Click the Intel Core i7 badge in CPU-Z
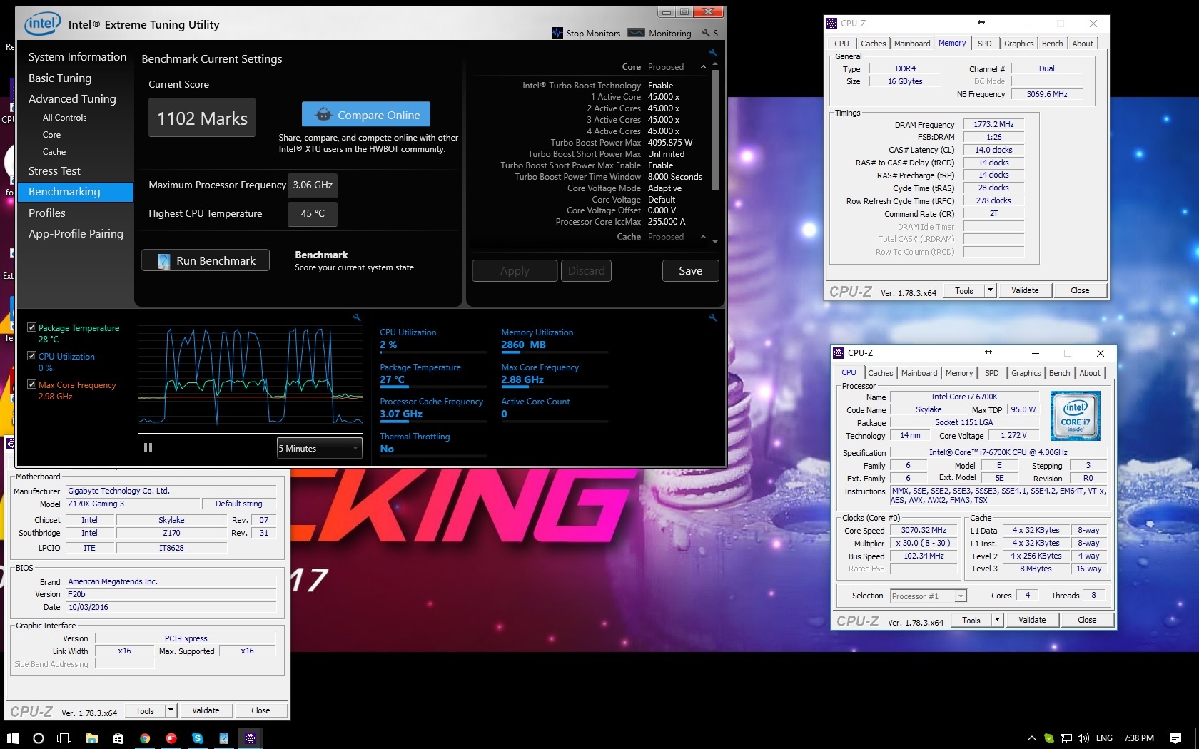 point(1075,415)
